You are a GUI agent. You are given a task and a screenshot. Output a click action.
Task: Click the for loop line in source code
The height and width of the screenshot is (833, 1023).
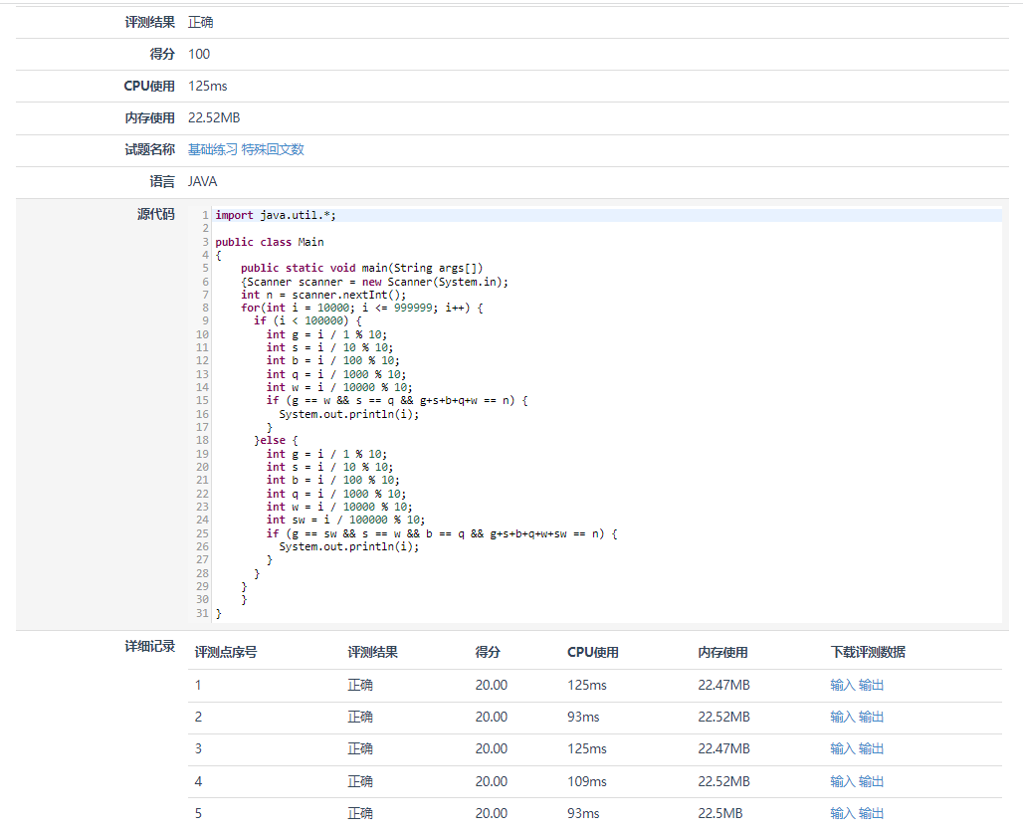361,308
